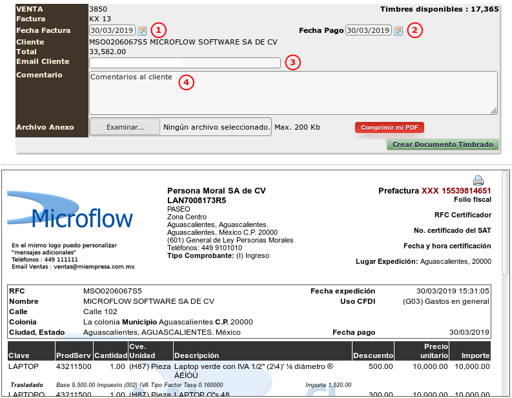Click the Fecha pago value in the receiver box
Image resolution: width=512 pixels, height=398 pixels.
pos(469,332)
